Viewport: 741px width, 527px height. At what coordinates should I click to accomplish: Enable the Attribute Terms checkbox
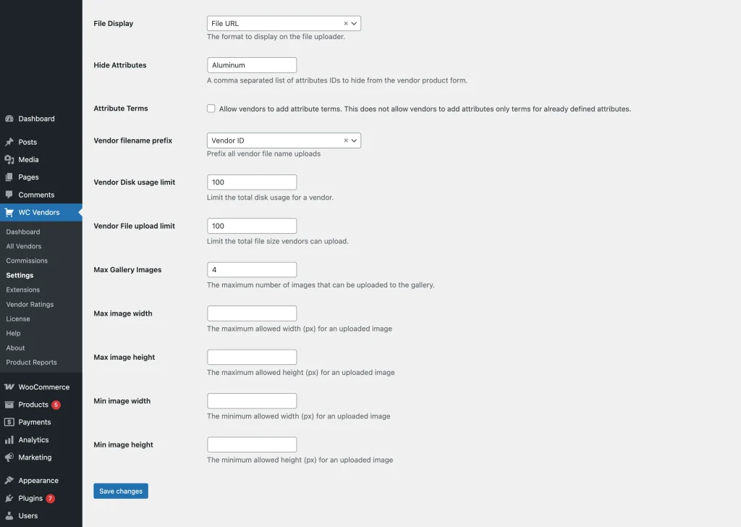211,109
